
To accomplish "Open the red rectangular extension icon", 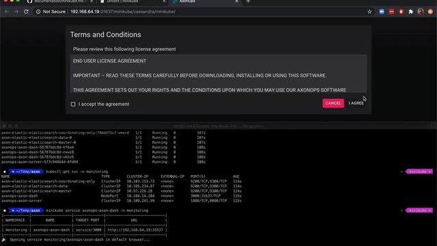I will [391, 12].
